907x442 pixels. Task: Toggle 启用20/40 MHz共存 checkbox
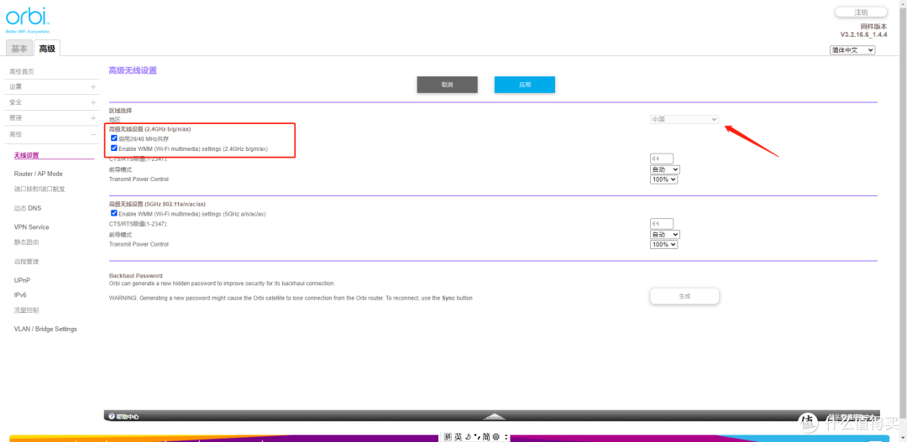[114, 138]
